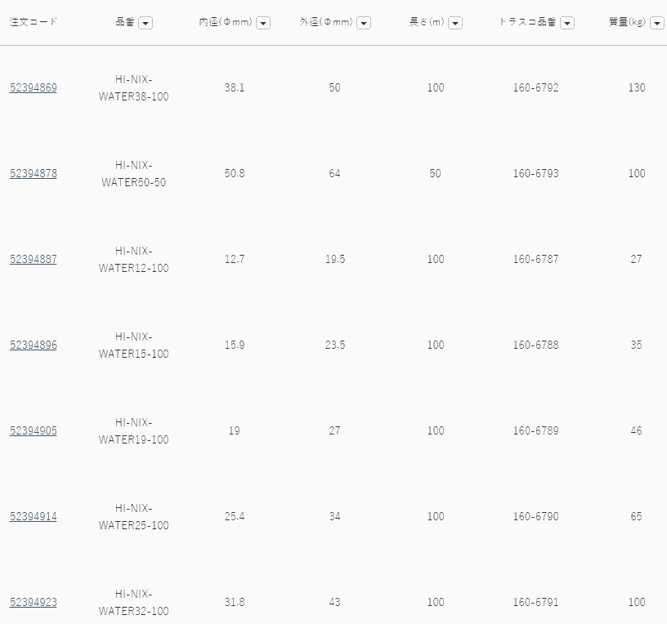Open the 内径(Φmm) column filter dropdown
The height and width of the screenshot is (624, 667).
263,23
